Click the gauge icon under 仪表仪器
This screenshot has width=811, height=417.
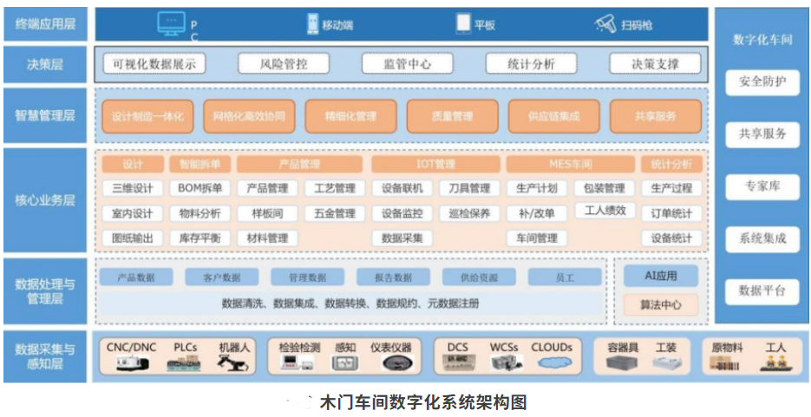[398, 363]
